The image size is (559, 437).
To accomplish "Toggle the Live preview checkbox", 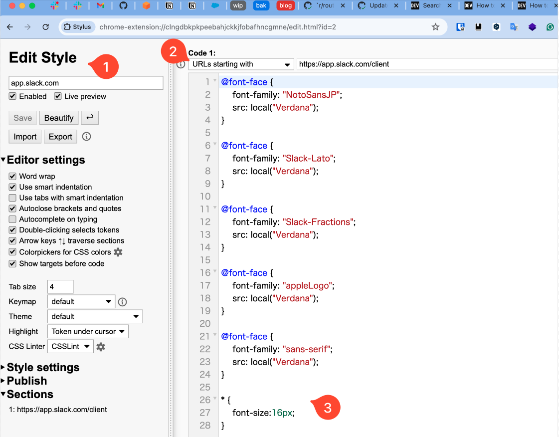I will (58, 96).
